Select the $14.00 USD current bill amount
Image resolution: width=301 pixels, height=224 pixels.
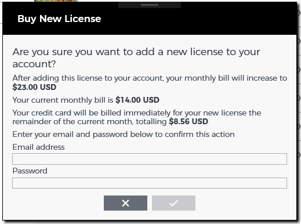point(137,100)
